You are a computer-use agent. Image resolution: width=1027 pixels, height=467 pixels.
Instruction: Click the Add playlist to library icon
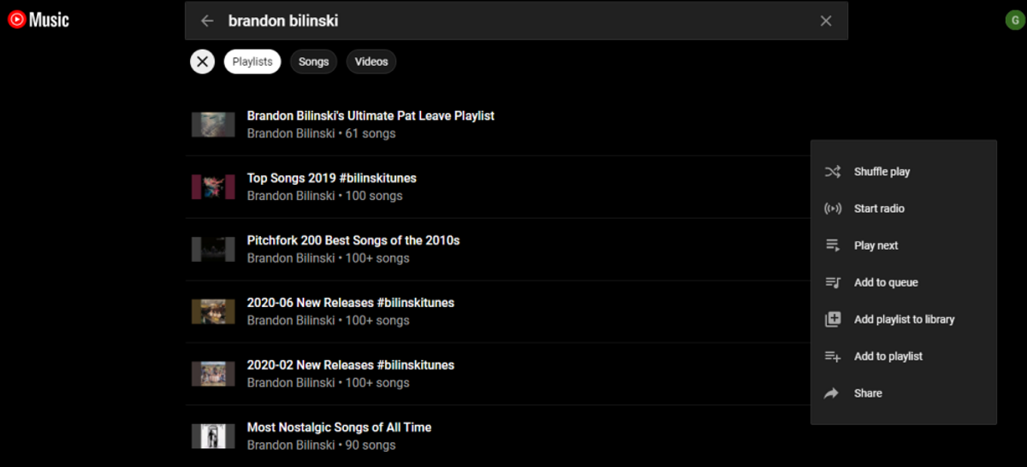point(832,319)
